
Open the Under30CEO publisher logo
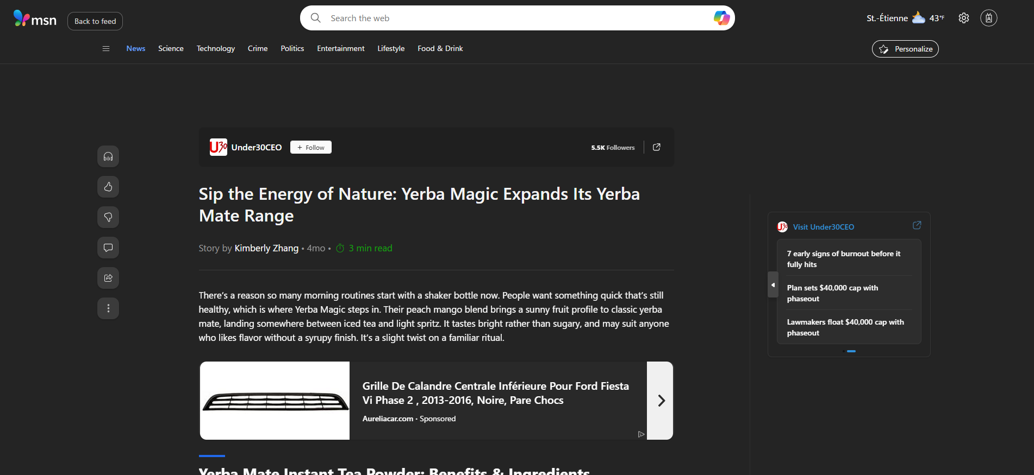219,147
